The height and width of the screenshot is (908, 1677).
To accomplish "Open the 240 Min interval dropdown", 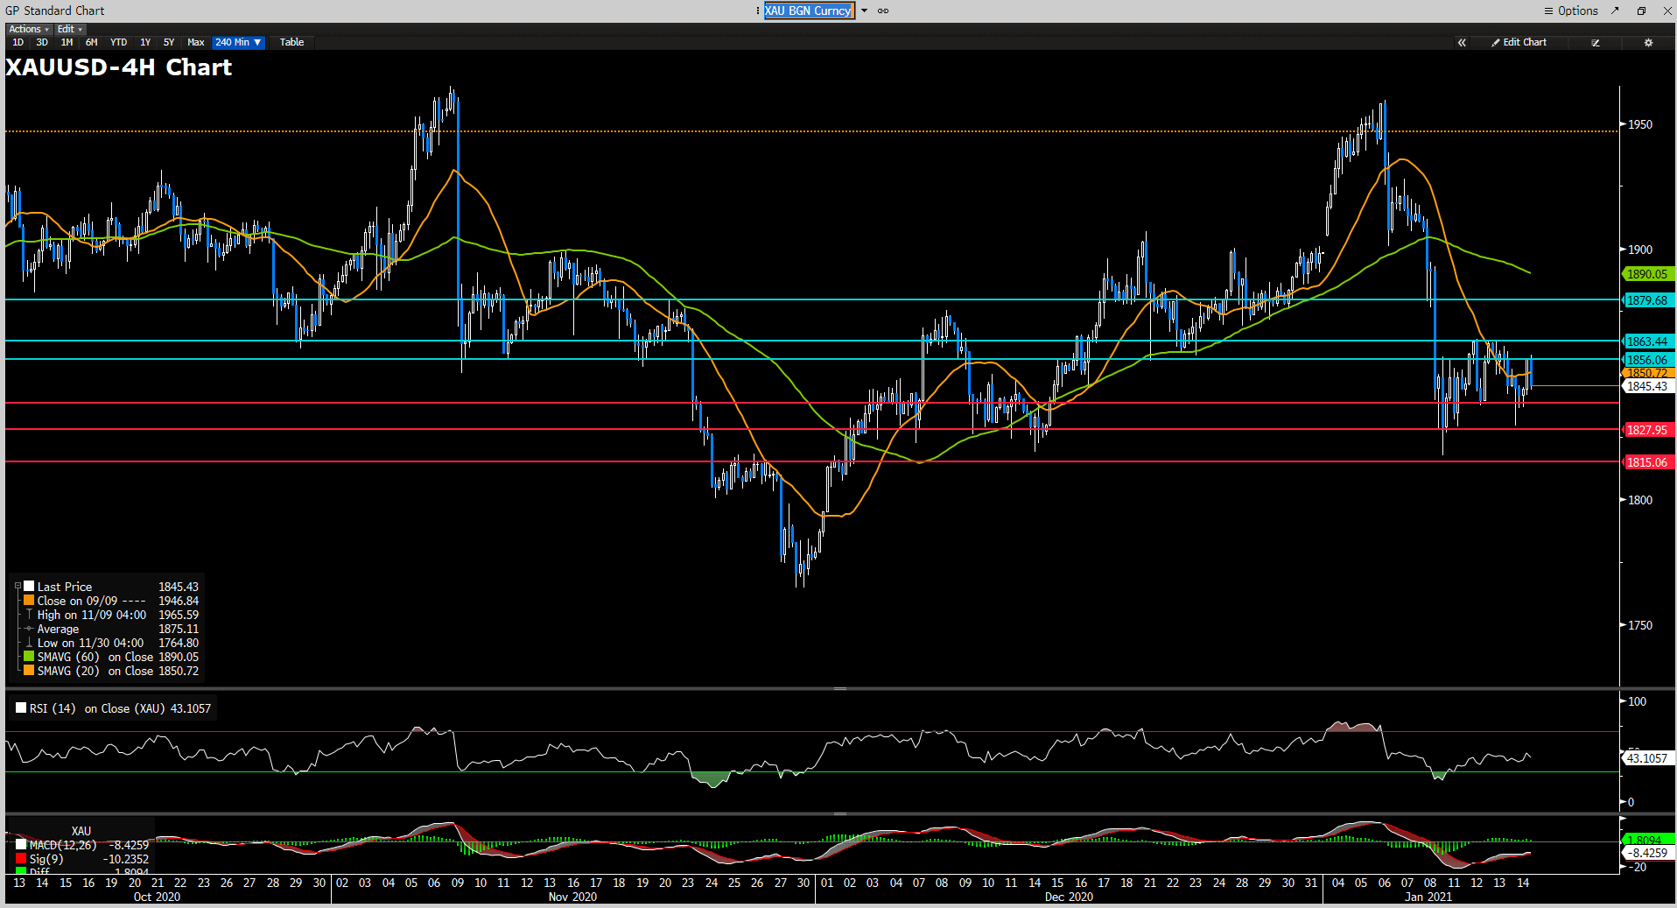I will (x=238, y=42).
